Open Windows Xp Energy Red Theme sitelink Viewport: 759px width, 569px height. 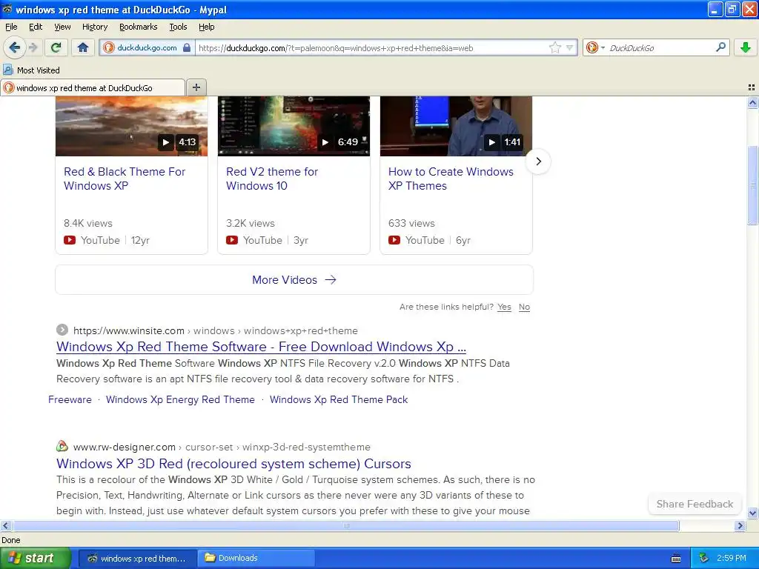click(x=180, y=399)
